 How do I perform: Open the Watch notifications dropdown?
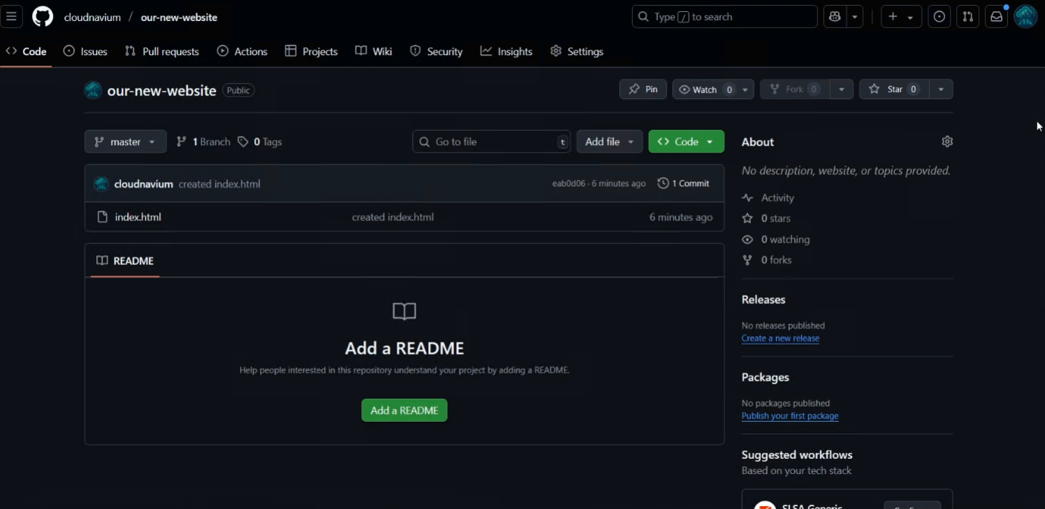[713, 89]
